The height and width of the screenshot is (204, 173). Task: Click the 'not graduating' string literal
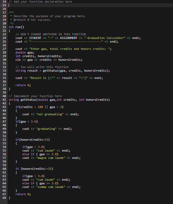50,114
